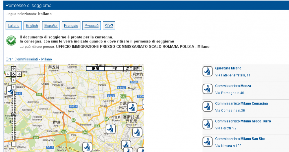Click the police marker near Cerro Maggiore
The width and height of the screenshot is (289, 152).
(10, 91)
